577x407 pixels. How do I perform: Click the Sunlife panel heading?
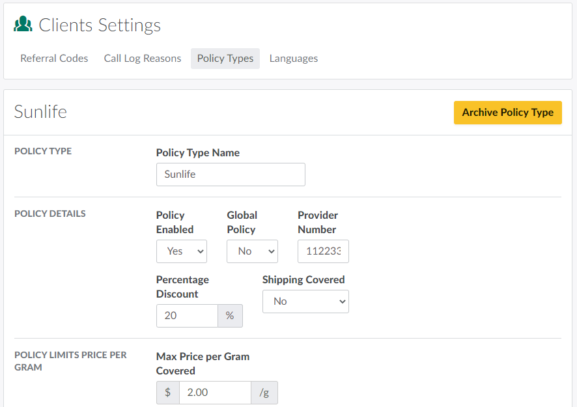[40, 112]
